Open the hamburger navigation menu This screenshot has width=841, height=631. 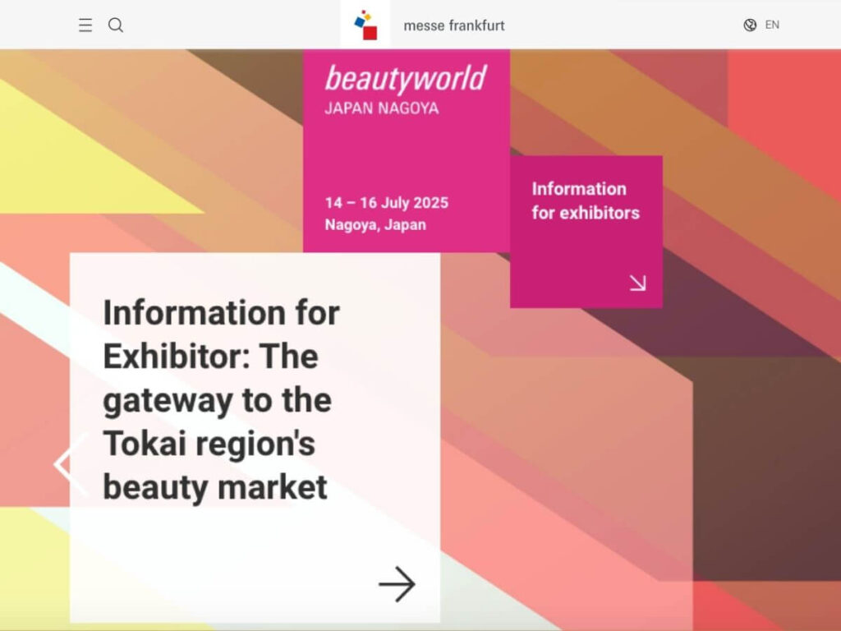(x=85, y=25)
